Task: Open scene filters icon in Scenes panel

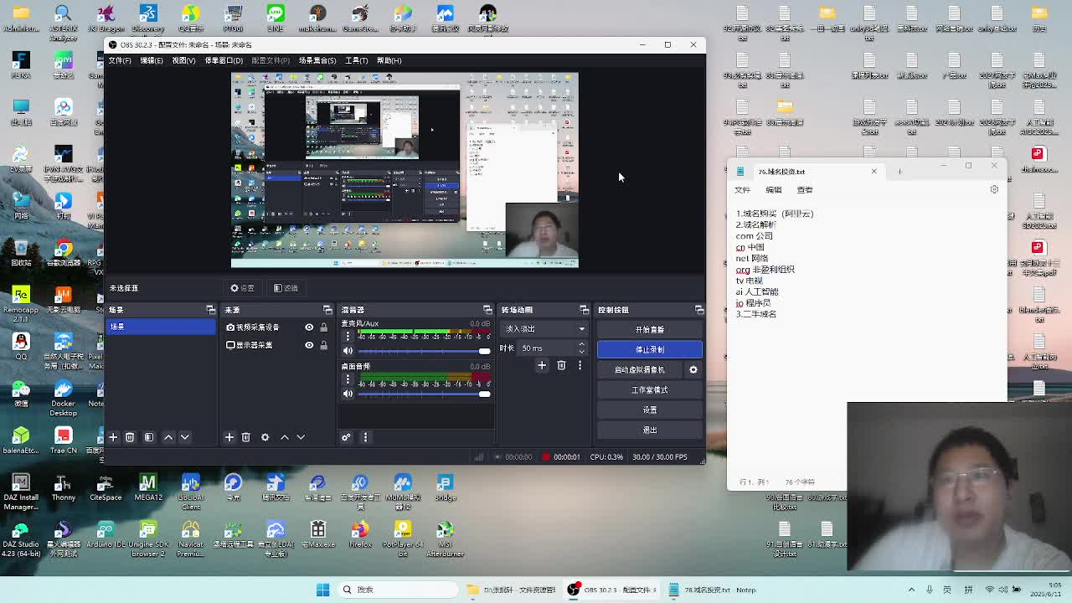Action: click(149, 437)
